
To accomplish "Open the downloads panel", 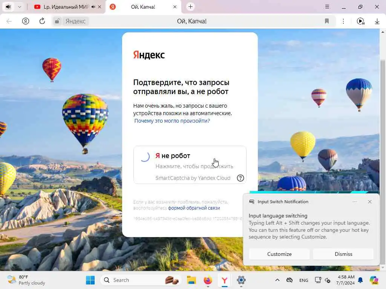I will pyautogui.click(x=377, y=21).
